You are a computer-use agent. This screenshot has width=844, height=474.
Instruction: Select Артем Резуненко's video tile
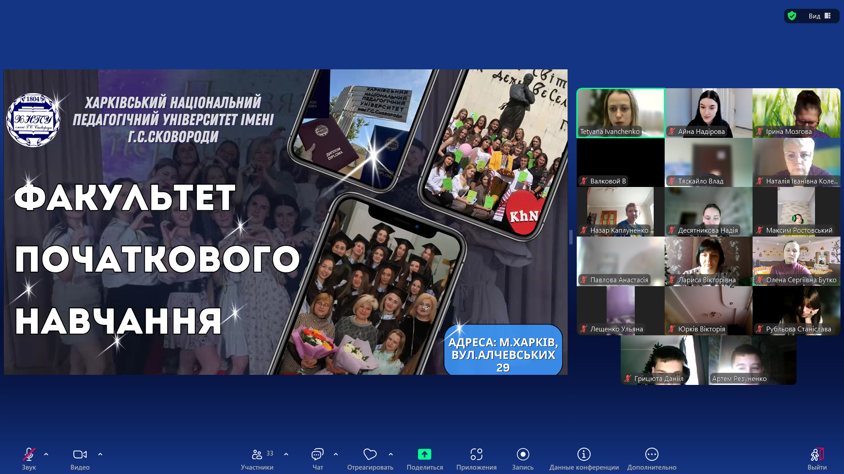tap(753, 360)
